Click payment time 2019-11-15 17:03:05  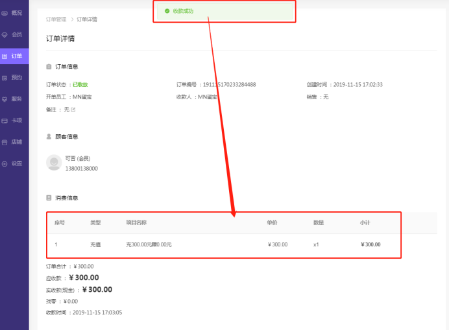97,312
